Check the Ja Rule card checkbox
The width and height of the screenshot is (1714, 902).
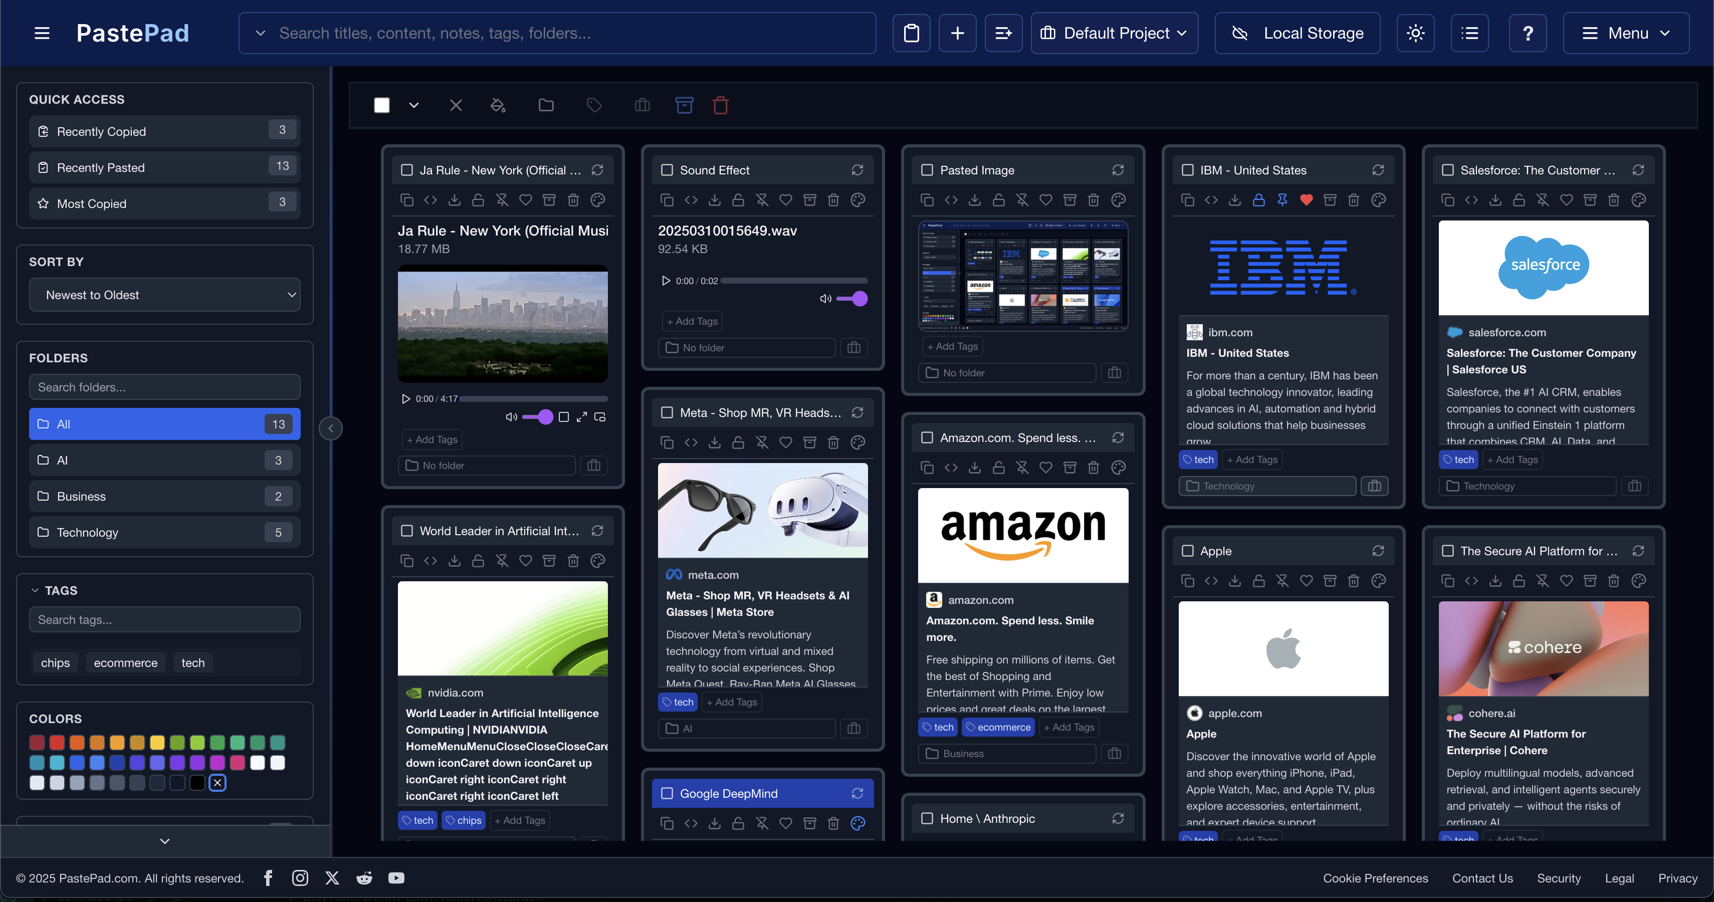point(406,170)
